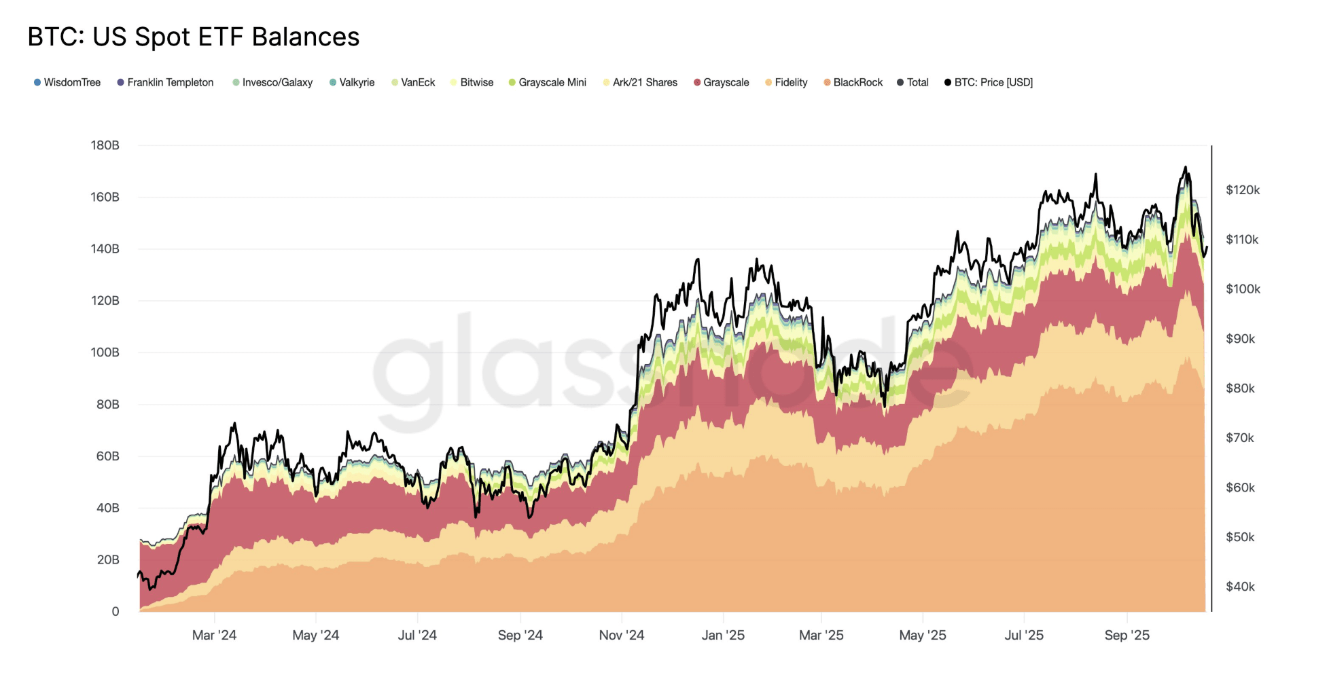Image resolution: width=1329 pixels, height=679 pixels.
Task: Toggle Ark/21 Shares legend entry
Action: pyautogui.click(x=640, y=82)
